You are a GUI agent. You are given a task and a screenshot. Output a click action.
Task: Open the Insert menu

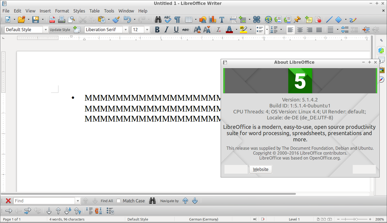pyautogui.click(x=45, y=11)
